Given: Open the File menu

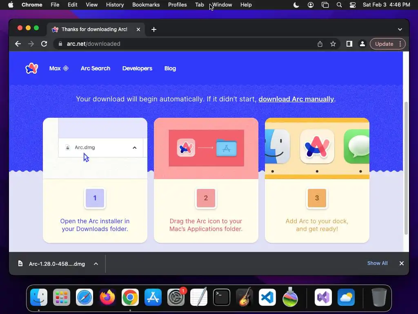Looking at the screenshot, I should (55, 5).
